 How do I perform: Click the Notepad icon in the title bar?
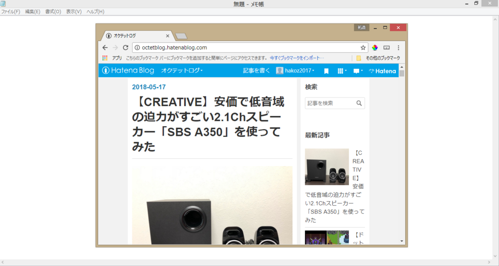(x=3, y=4)
